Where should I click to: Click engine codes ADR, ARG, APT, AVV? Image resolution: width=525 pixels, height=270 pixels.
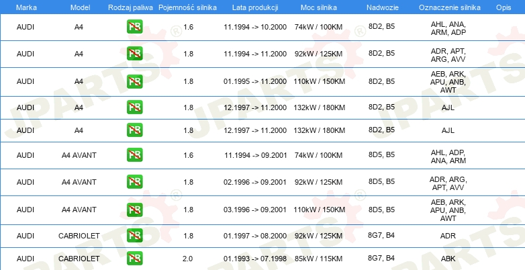point(448,183)
